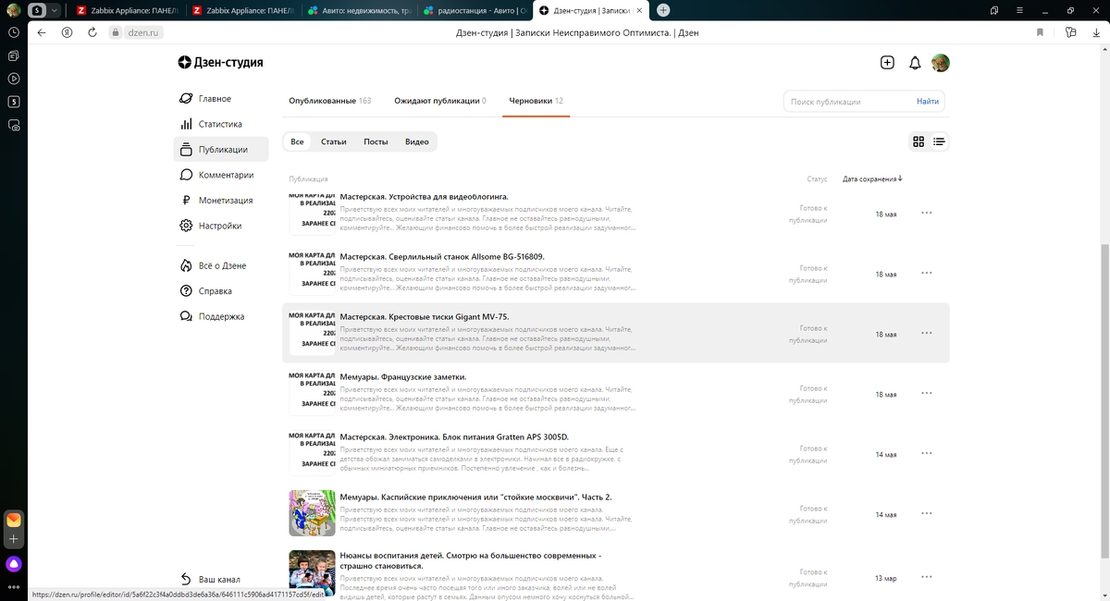The width and height of the screenshot is (1110, 601).
Task: Filter drafts by Посты
Action: [x=376, y=141]
